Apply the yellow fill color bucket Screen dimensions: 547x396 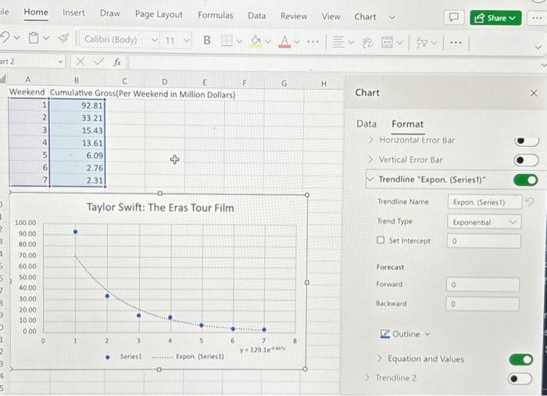pos(256,41)
